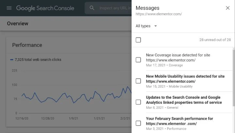
Task: Close the Messages panel
Action: (x=227, y=8)
